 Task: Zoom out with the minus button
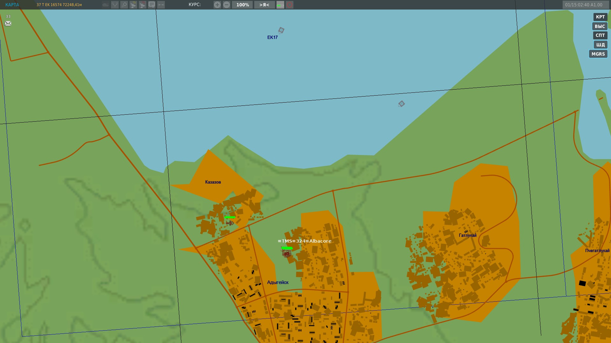(x=226, y=5)
